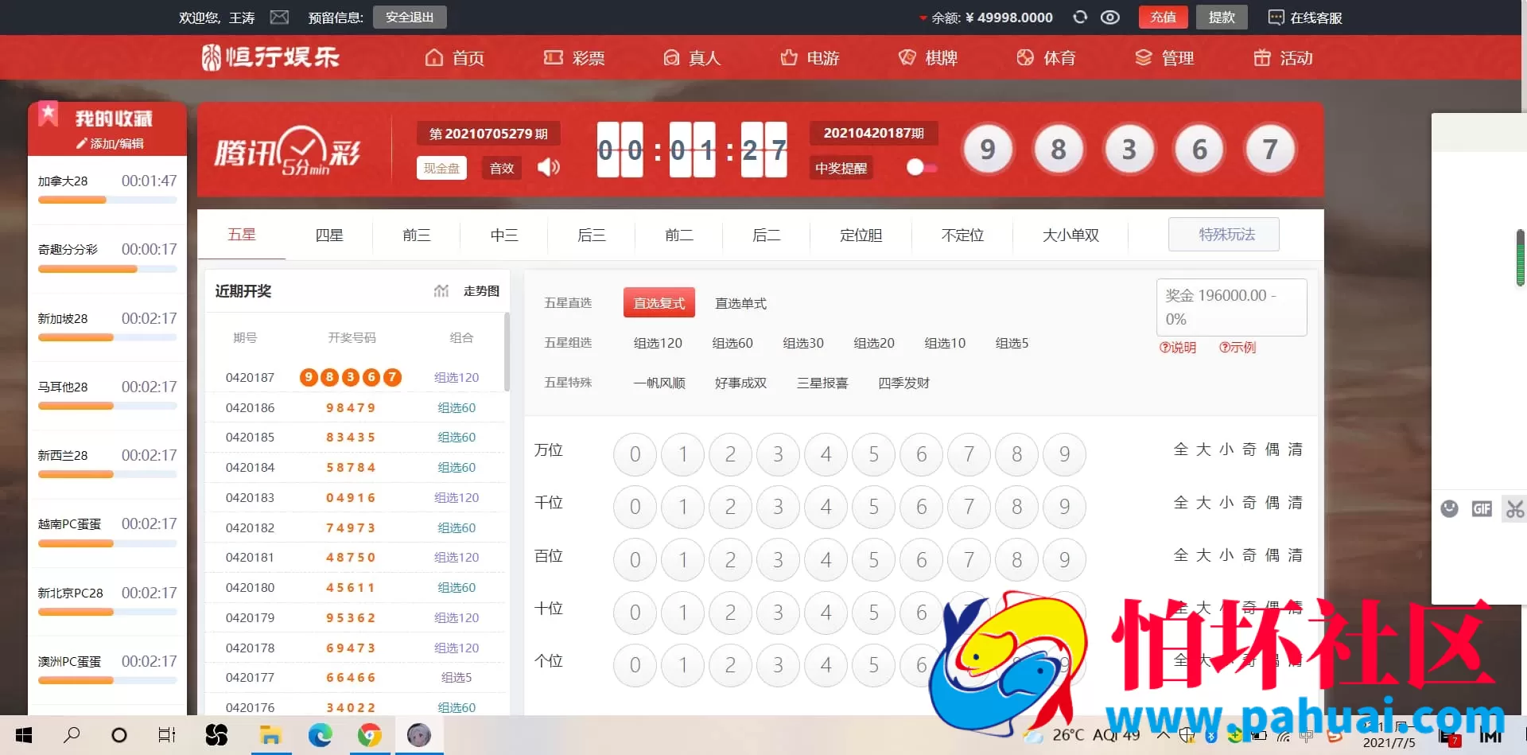This screenshot has height=755, width=1527.
Task: Click the envelope icon beside 王涛
Action: (279, 17)
